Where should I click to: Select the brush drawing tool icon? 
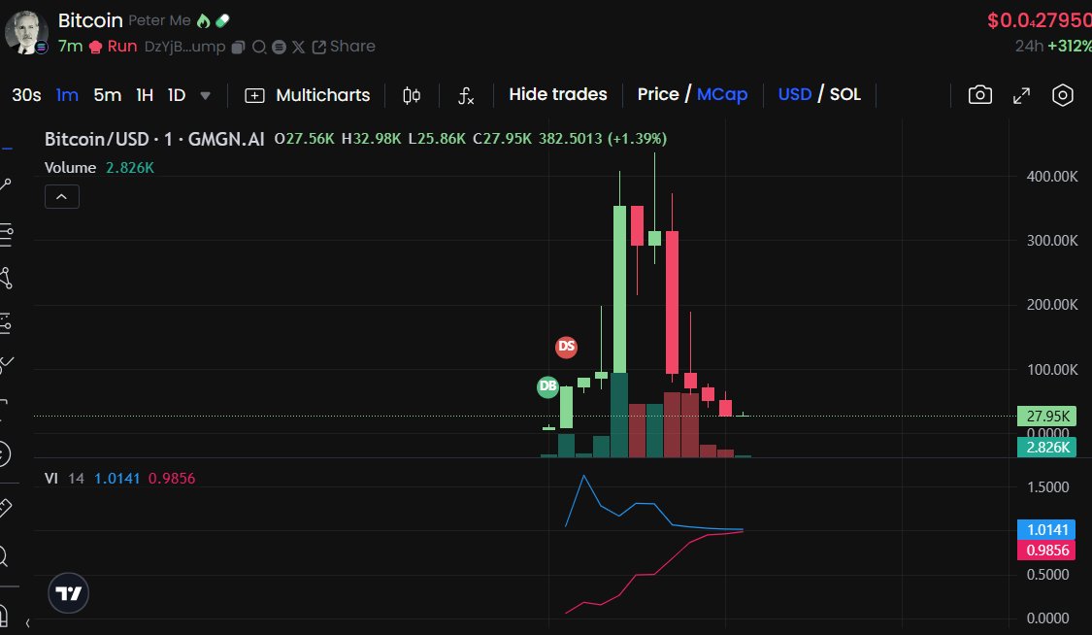pyautogui.click(x=6, y=364)
